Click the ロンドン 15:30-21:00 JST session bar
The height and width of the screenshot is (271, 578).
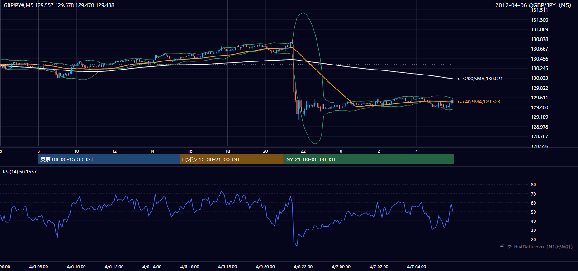(x=232, y=159)
